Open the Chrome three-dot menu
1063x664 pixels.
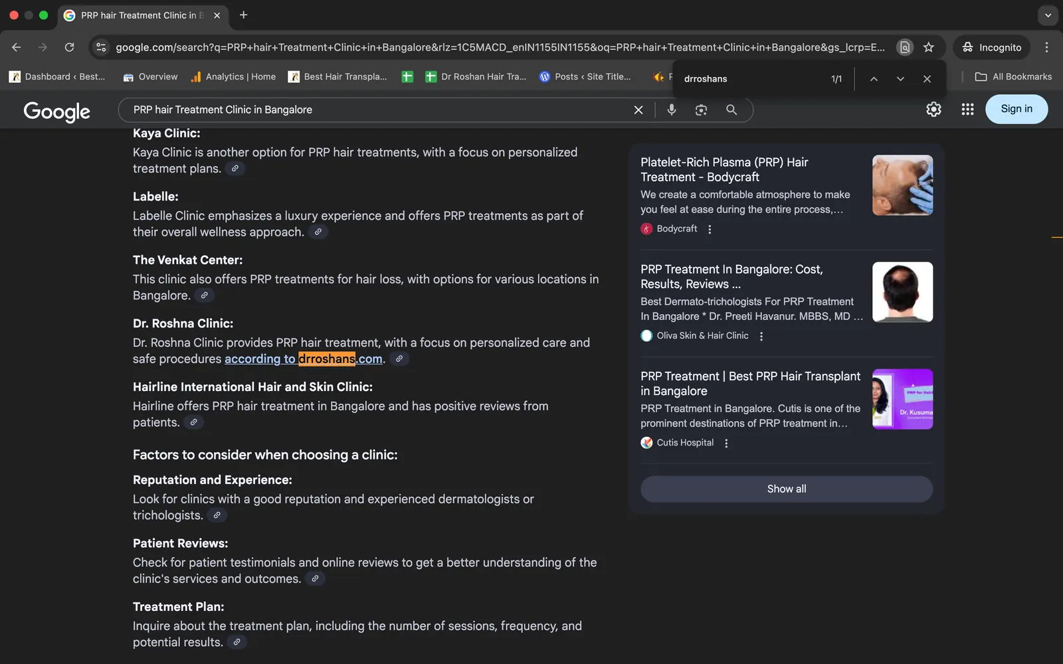click(1046, 47)
